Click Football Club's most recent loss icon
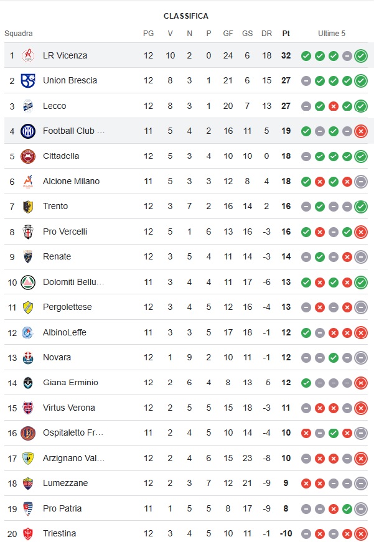This screenshot has height=542, width=374. point(361,131)
